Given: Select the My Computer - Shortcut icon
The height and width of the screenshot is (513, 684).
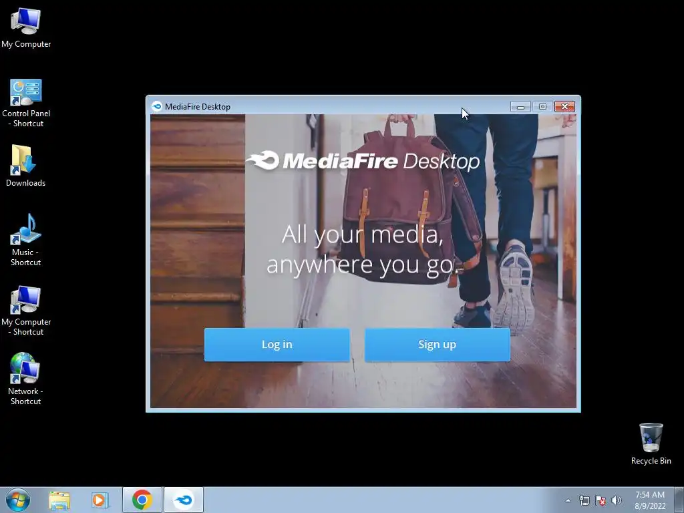Looking at the screenshot, I should [26, 311].
